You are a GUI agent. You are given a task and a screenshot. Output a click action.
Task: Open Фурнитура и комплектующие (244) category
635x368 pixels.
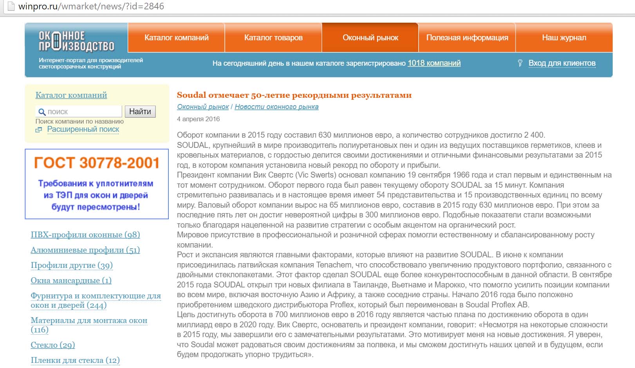point(96,300)
